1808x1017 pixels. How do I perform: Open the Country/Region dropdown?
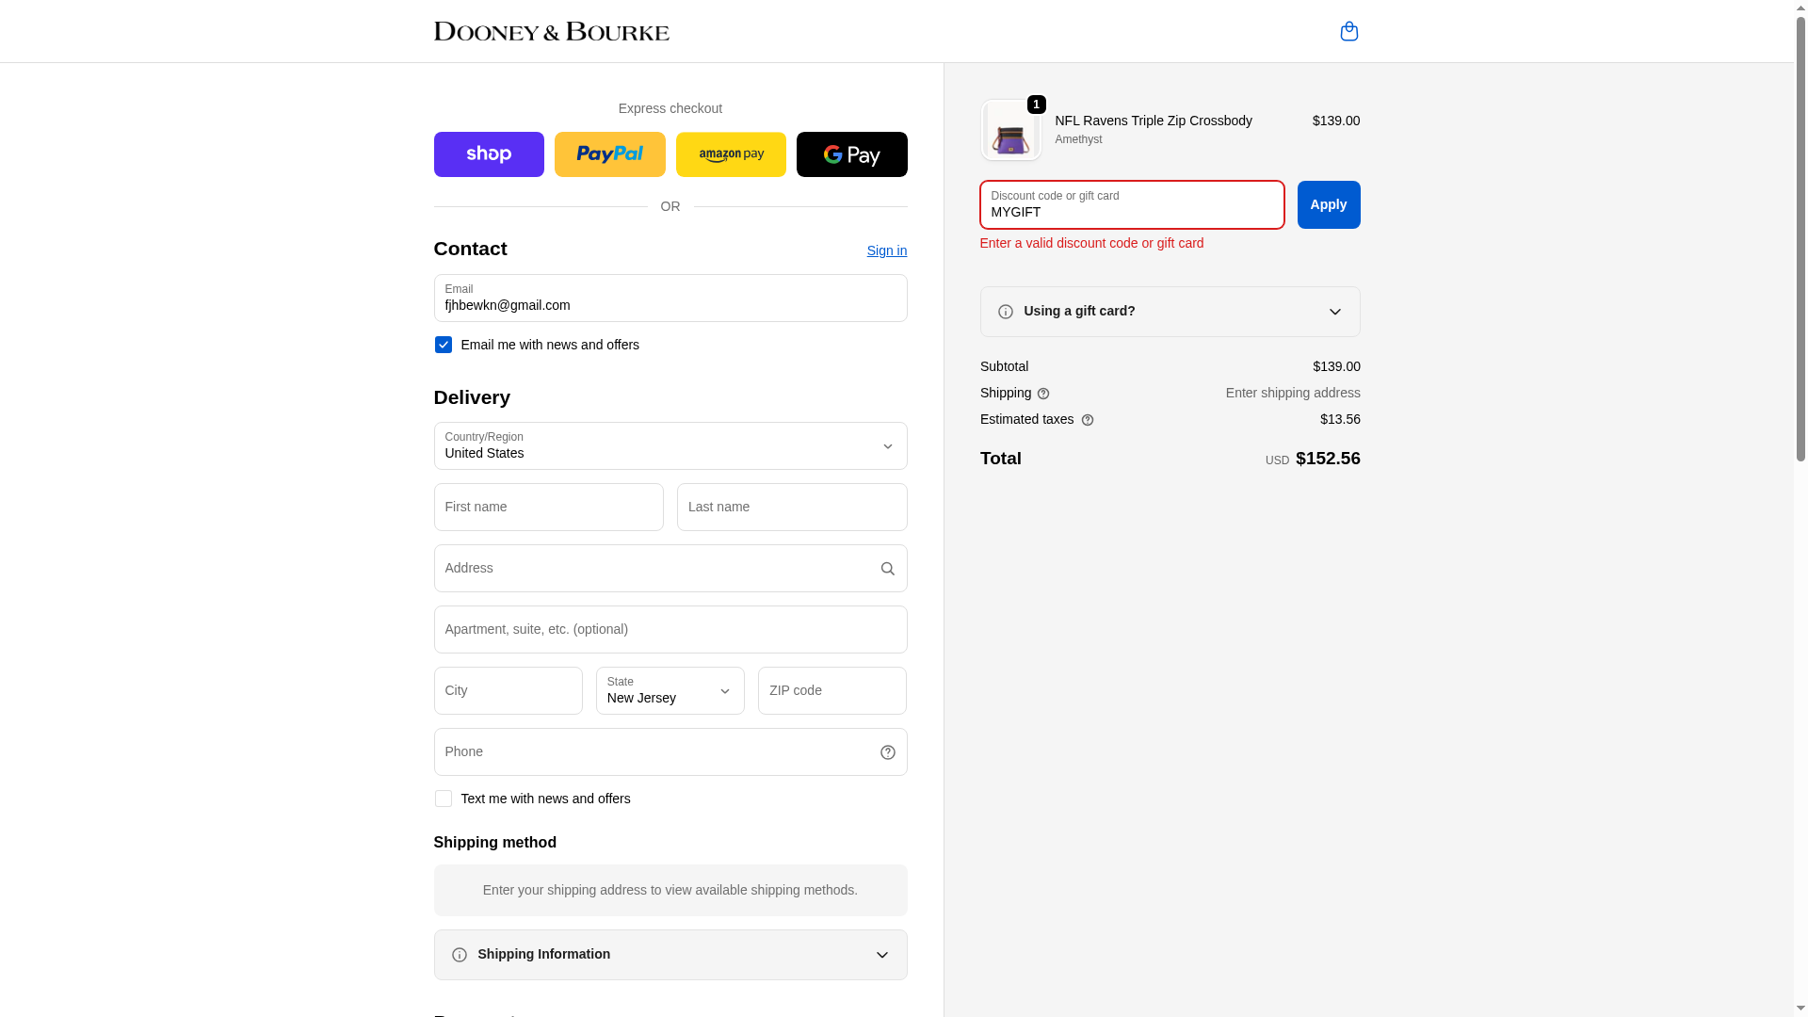pyautogui.click(x=670, y=446)
